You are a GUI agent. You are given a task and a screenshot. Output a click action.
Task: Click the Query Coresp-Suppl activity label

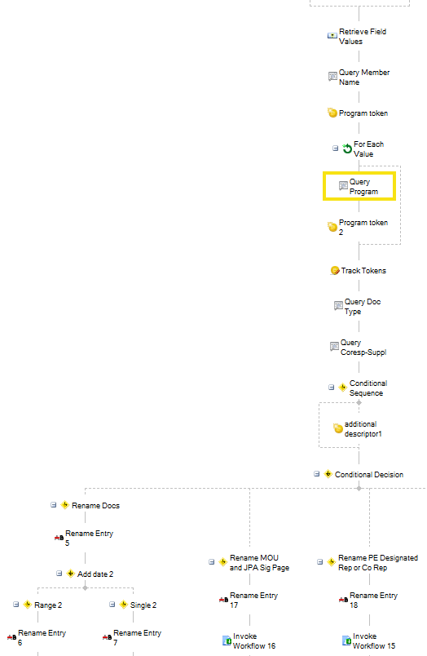pyautogui.click(x=363, y=348)
